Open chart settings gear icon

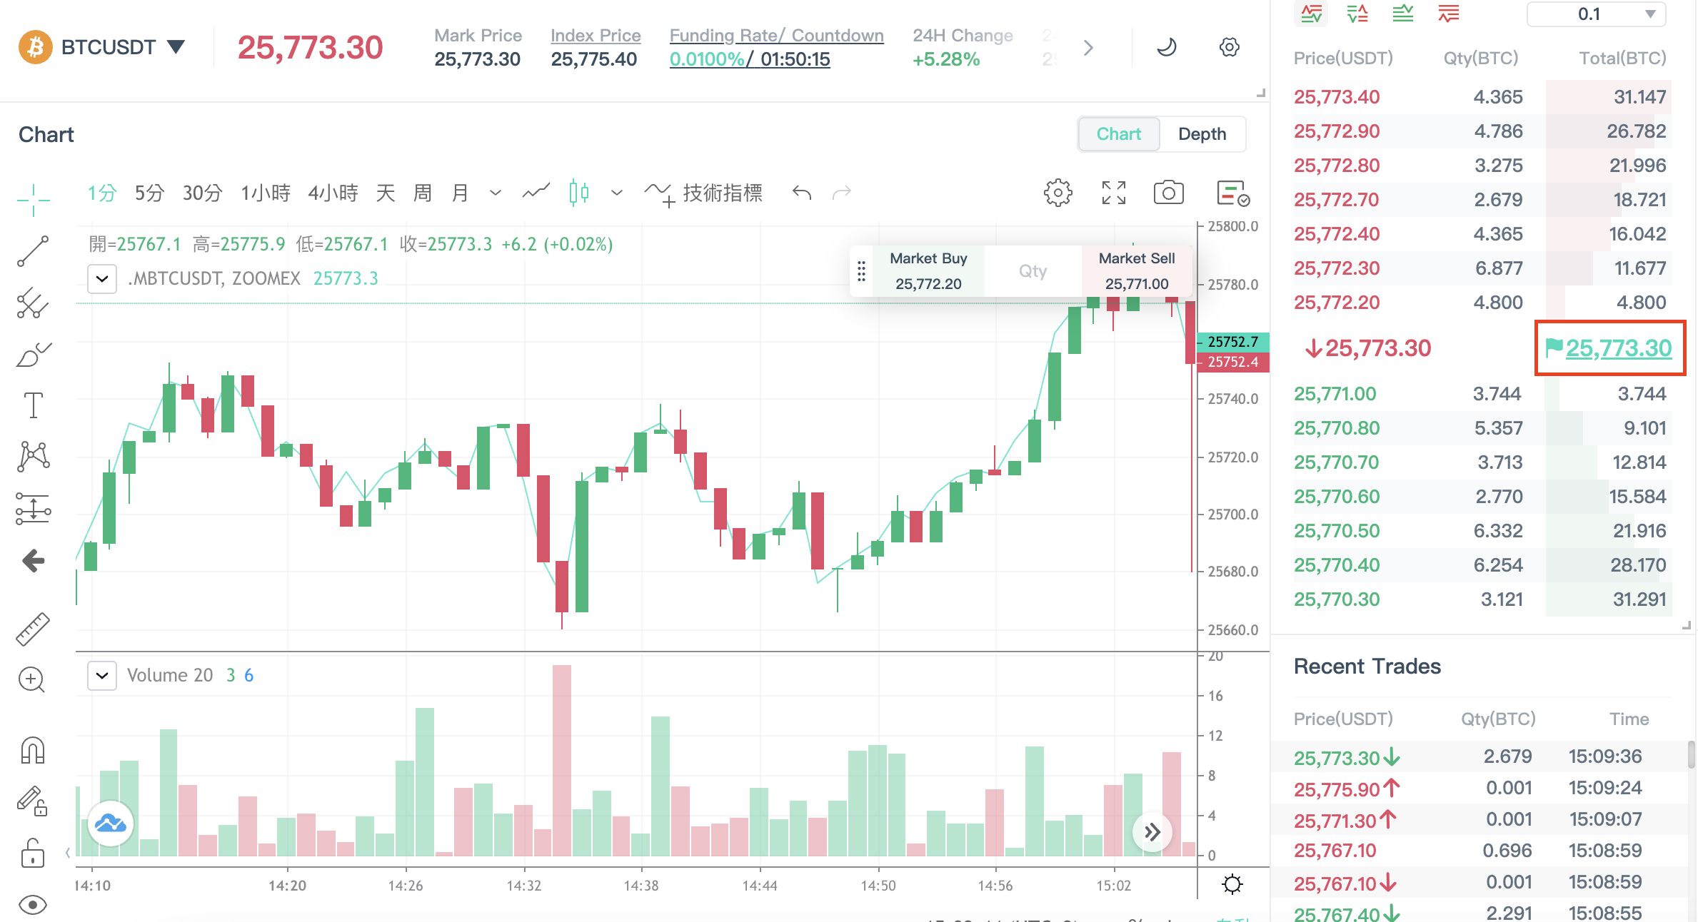pyautogui.click(x=1058, y=193)
